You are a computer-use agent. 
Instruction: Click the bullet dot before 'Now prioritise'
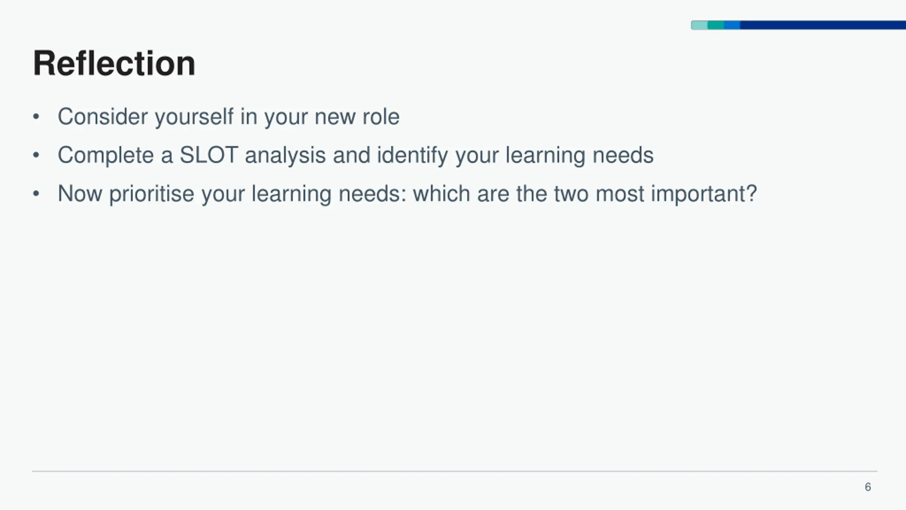[36, 194]
